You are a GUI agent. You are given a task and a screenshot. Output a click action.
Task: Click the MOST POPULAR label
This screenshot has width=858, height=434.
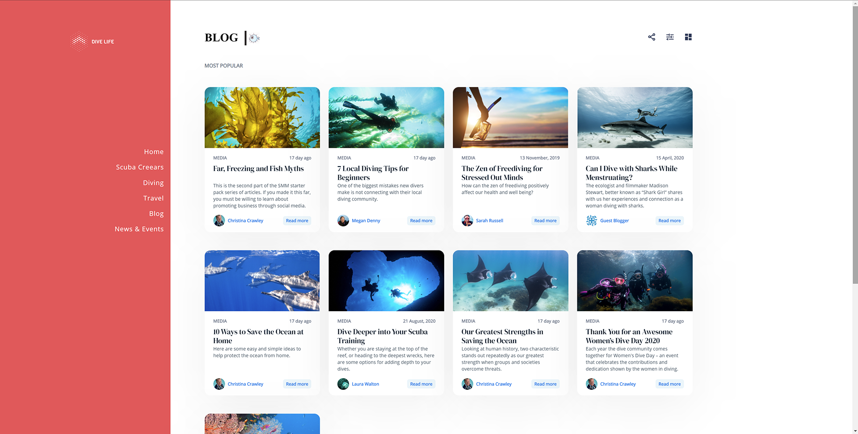point(224,66)
